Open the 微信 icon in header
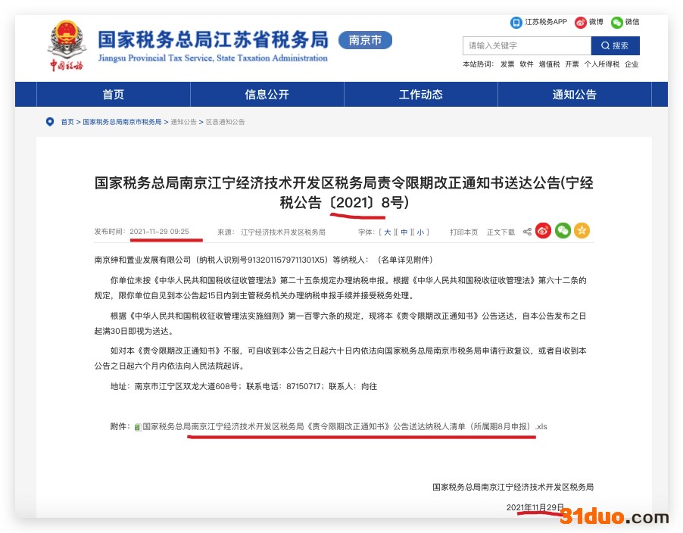 coord(616,22)
